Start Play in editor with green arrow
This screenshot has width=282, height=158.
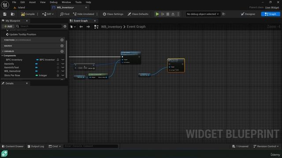157,14
